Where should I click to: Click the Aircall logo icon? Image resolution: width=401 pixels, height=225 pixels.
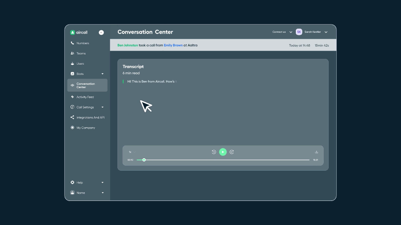click(x=72, y=32)
